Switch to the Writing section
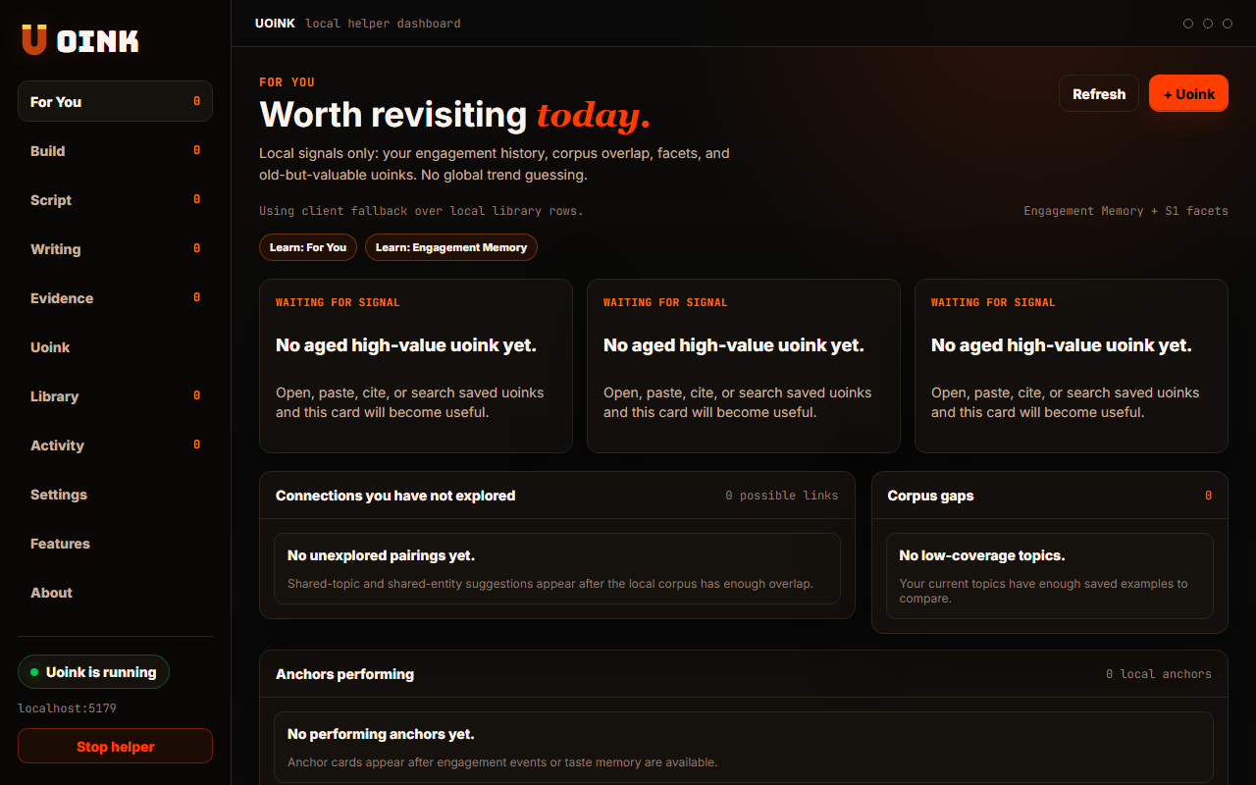This screenshot has height=785, width=1256. click(x=115, y=248)
